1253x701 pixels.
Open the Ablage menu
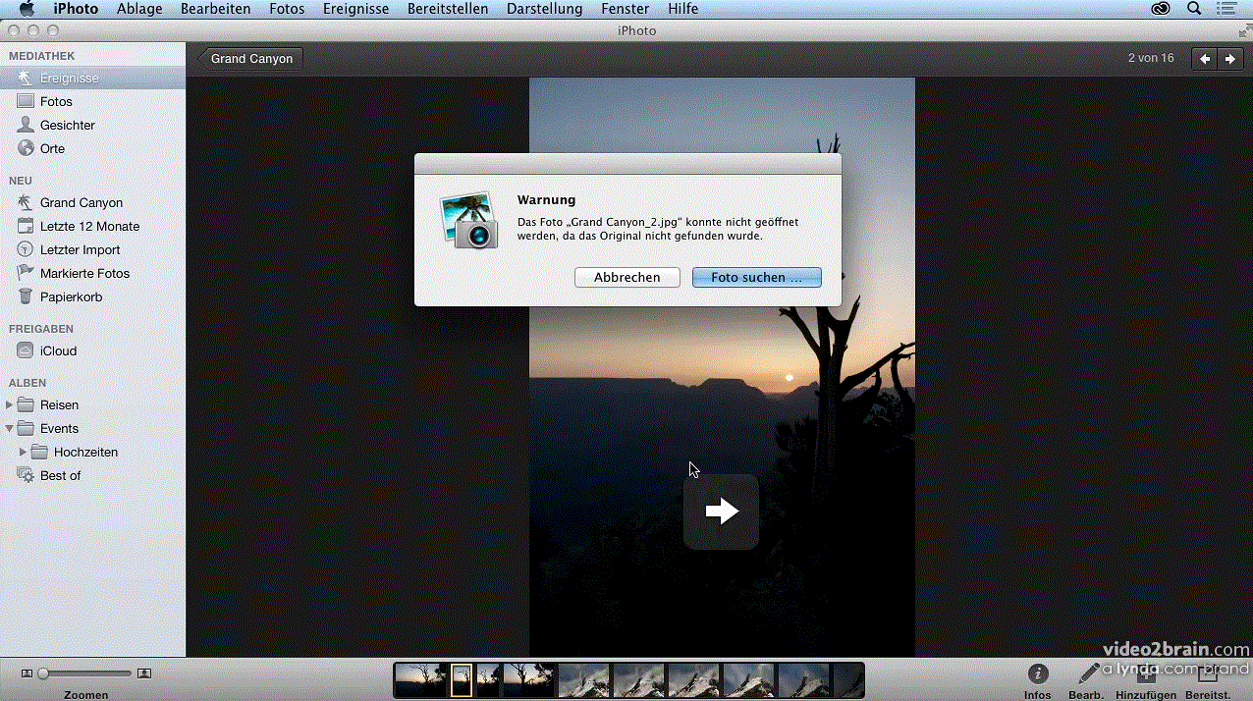point(139,9)
